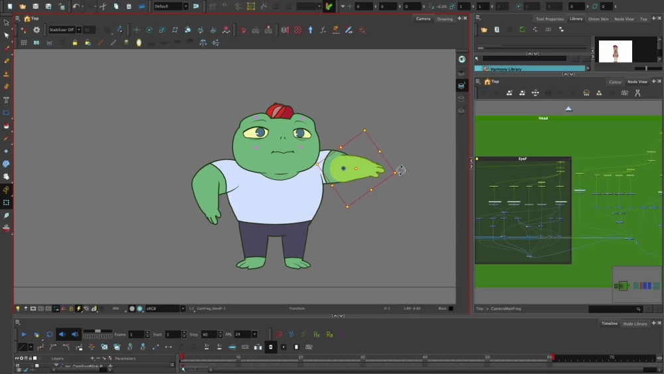Click the timeline zoom slider
Screen dimensions: 664x374
(x=196, y=369)
